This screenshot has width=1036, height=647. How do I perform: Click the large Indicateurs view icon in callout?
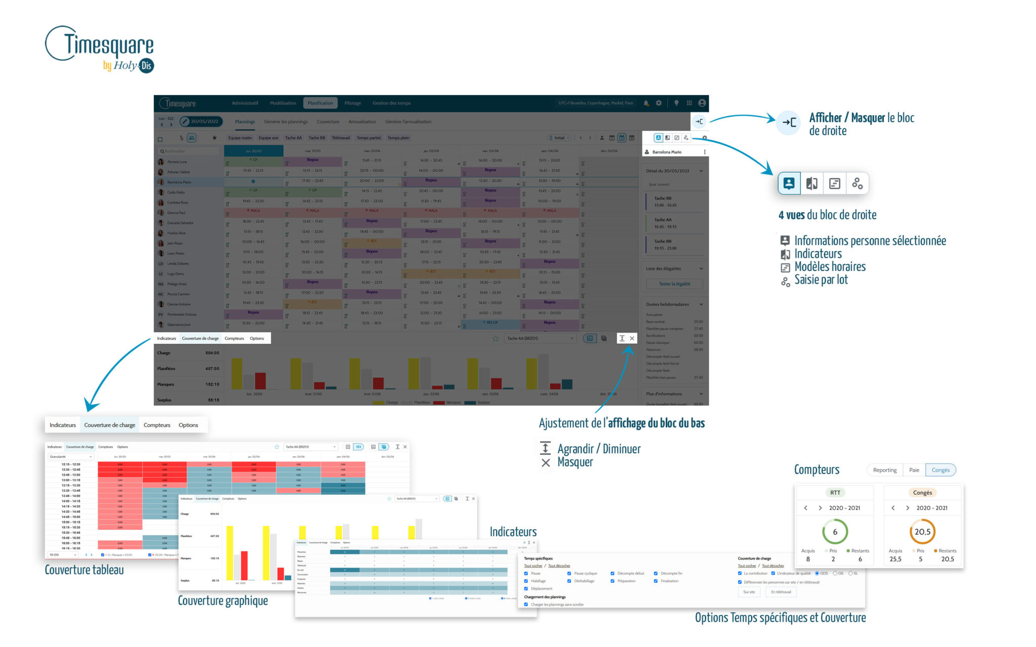812,183
